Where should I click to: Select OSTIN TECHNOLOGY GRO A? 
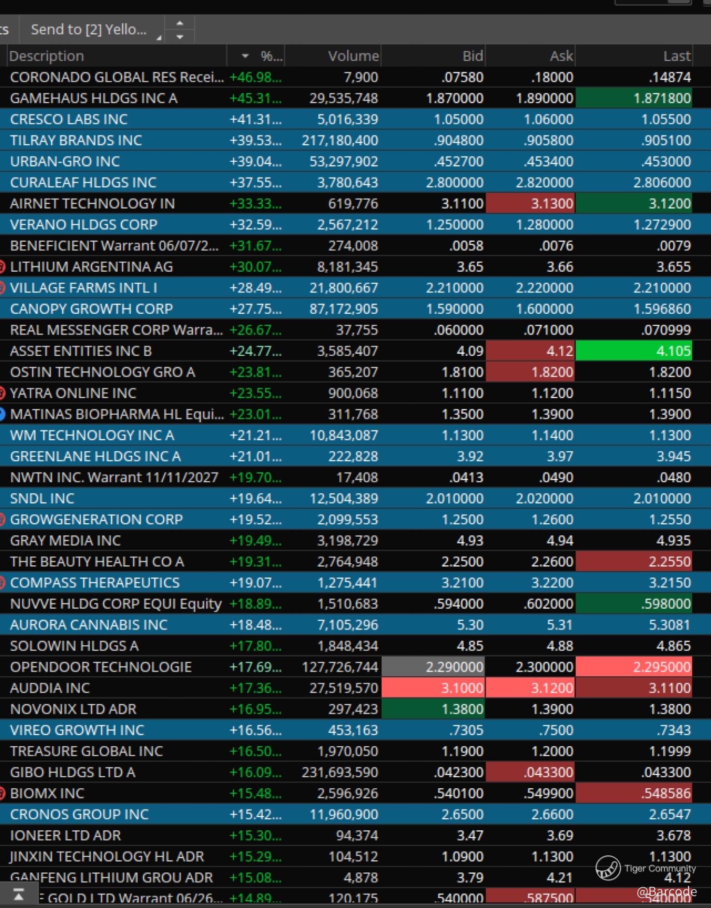[x=102, y=372]
